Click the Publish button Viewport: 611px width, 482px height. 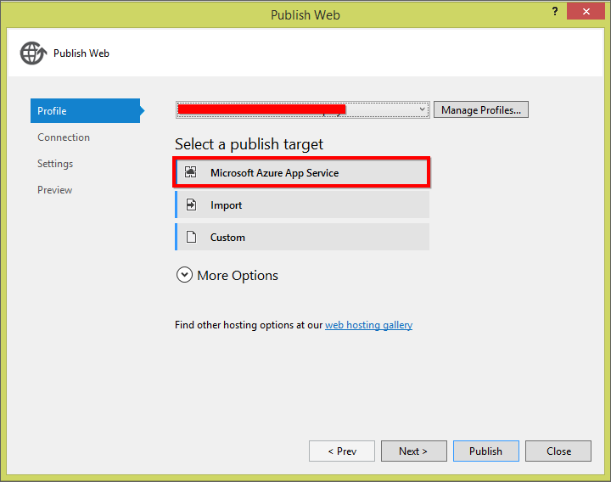coord(486,451)
